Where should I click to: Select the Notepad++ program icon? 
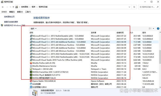(31, 69)
